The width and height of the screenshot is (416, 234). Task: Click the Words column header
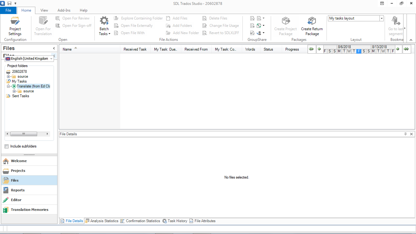(250, 49)
